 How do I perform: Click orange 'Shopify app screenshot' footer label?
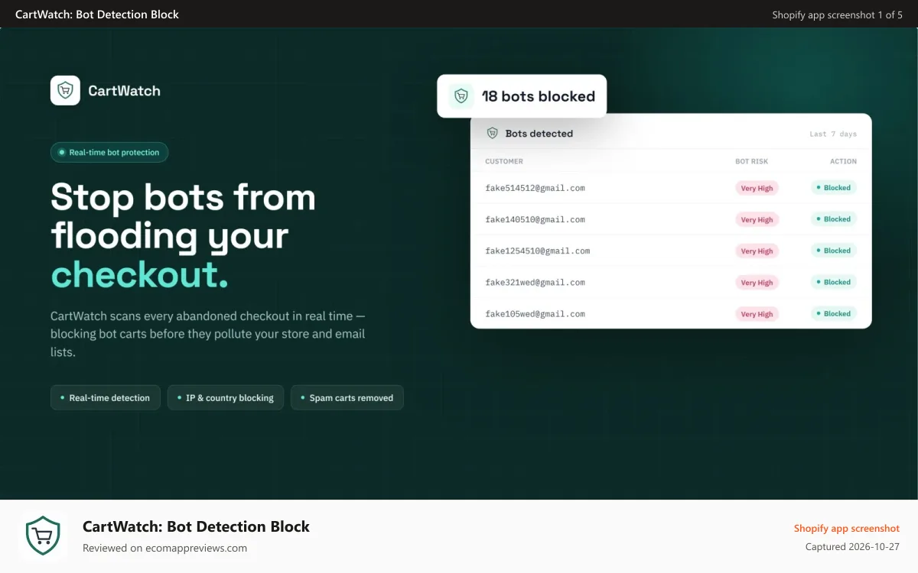(846, 528)
